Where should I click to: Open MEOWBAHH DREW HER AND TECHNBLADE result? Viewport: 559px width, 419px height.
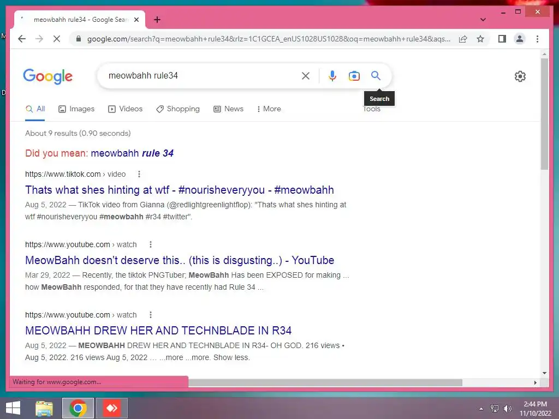[x=158, y=331]
